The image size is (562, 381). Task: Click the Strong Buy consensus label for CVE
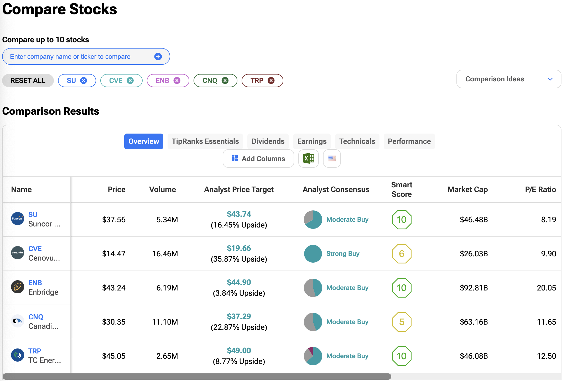tap(343, 254)
